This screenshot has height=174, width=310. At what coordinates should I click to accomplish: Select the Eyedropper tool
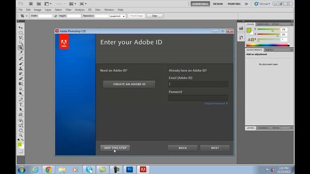point(20,53)
